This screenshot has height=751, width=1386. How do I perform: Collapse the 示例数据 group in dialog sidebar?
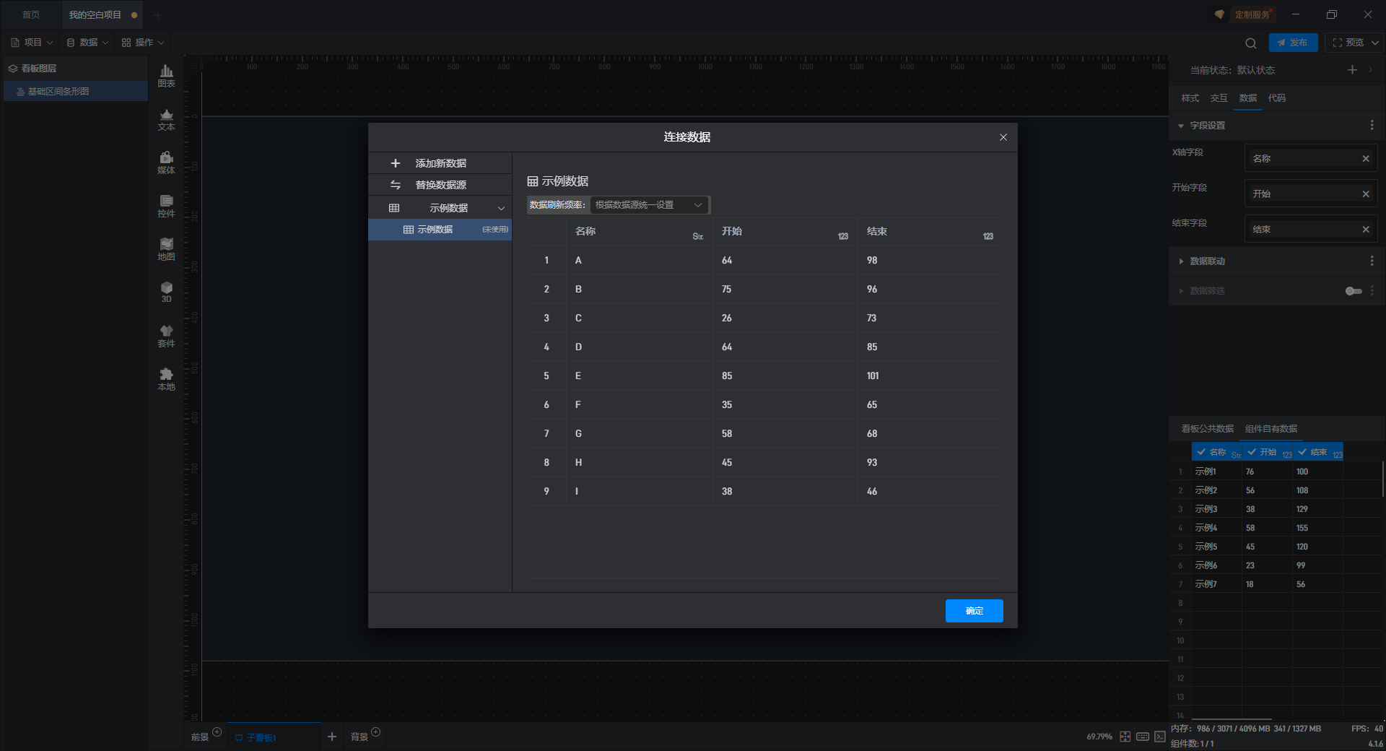point(501,208)
